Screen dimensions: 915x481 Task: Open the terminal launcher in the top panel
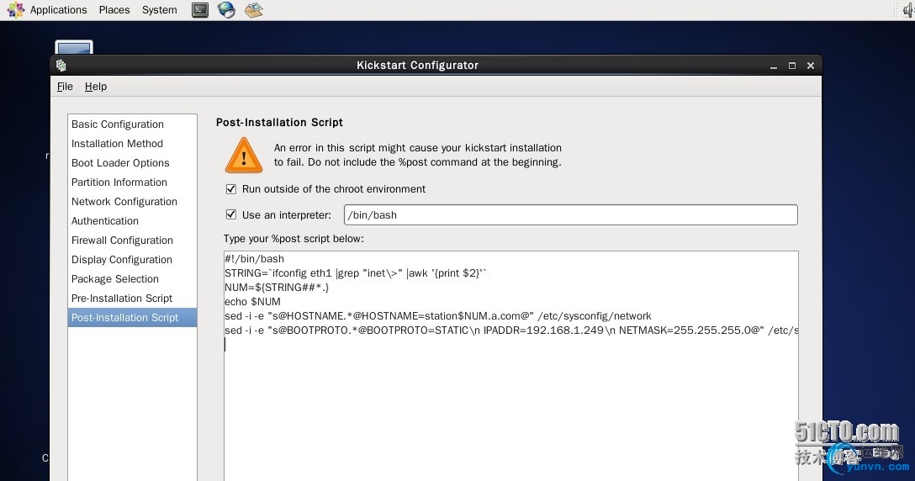pyautogui.click(x=200, y=10)
